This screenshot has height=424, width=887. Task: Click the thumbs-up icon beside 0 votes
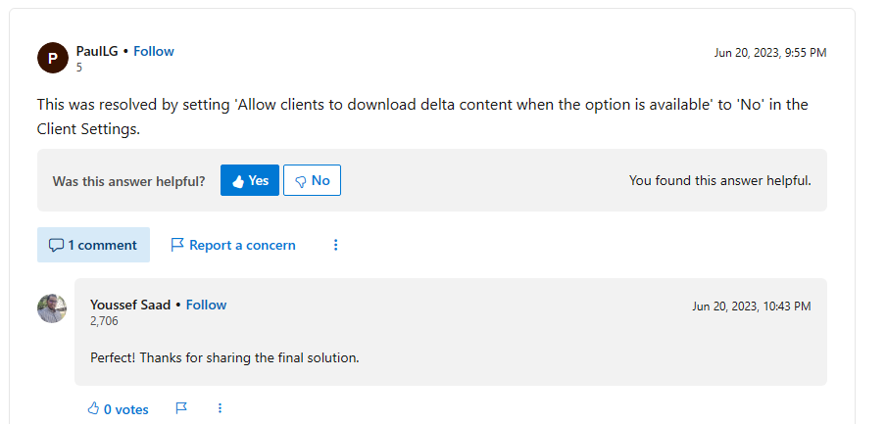(x=93, y=408)
